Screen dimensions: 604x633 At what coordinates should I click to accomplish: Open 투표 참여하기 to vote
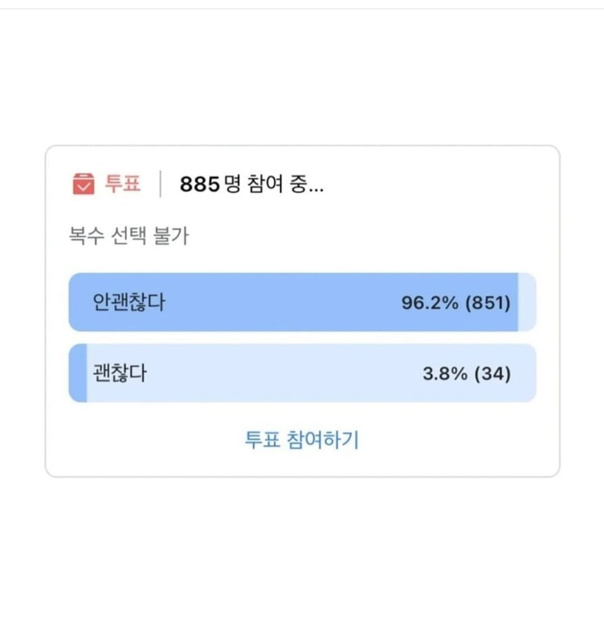click(x=302, y=440)
